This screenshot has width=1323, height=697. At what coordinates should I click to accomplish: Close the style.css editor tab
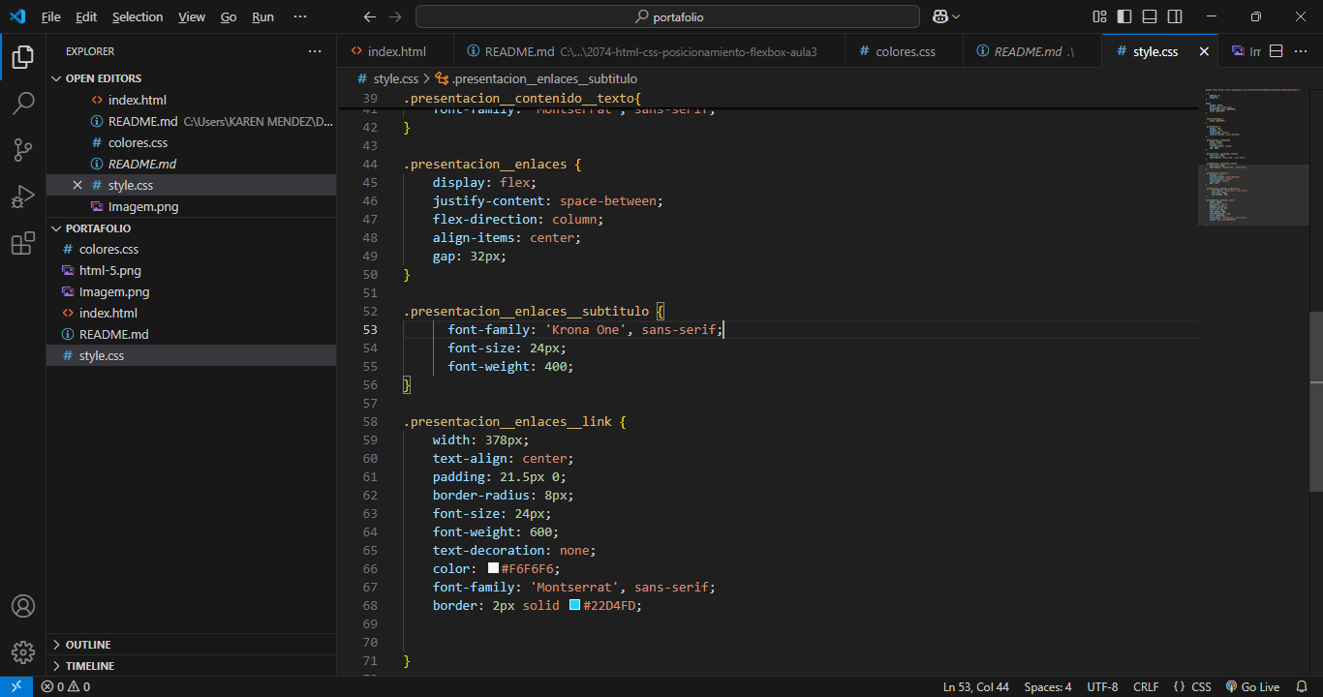click(x=1204, y=51)
